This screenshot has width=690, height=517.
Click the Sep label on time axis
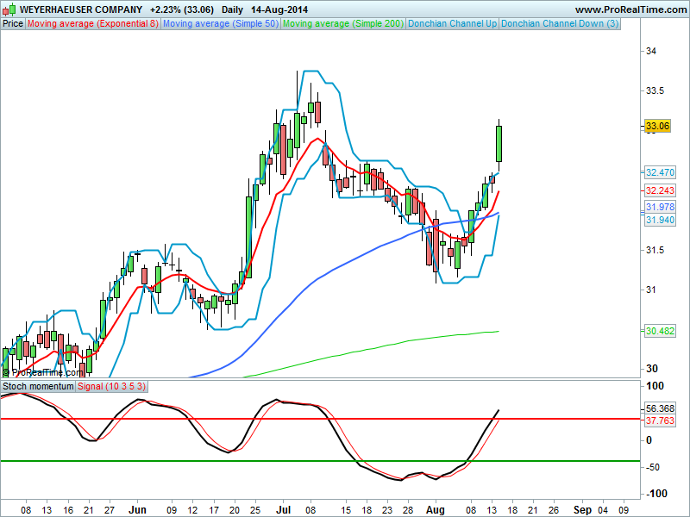583,510
